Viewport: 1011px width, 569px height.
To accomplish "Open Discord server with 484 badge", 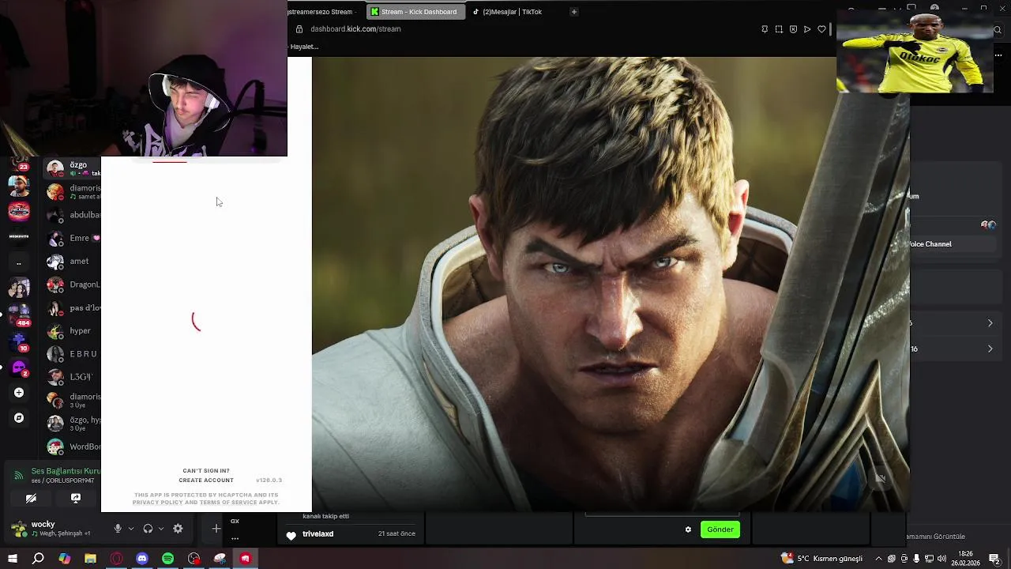I will point(19,315).
